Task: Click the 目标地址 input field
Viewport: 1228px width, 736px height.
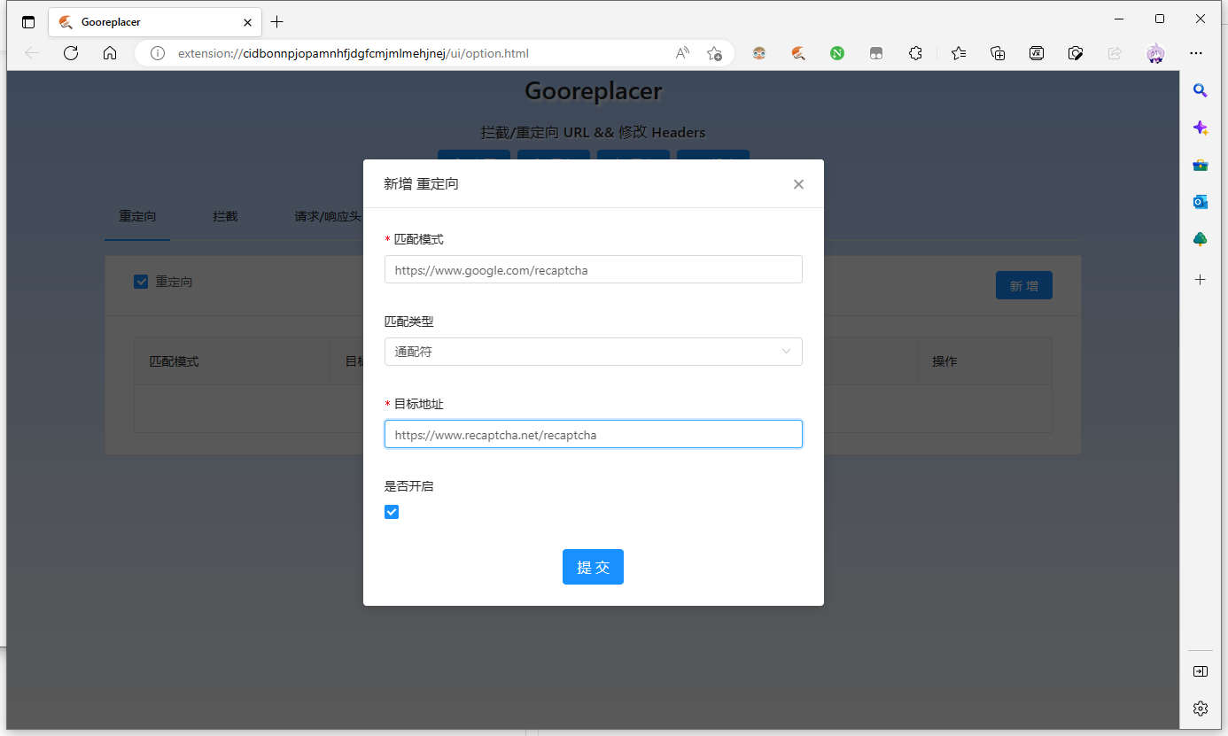Action: point(593,435)
